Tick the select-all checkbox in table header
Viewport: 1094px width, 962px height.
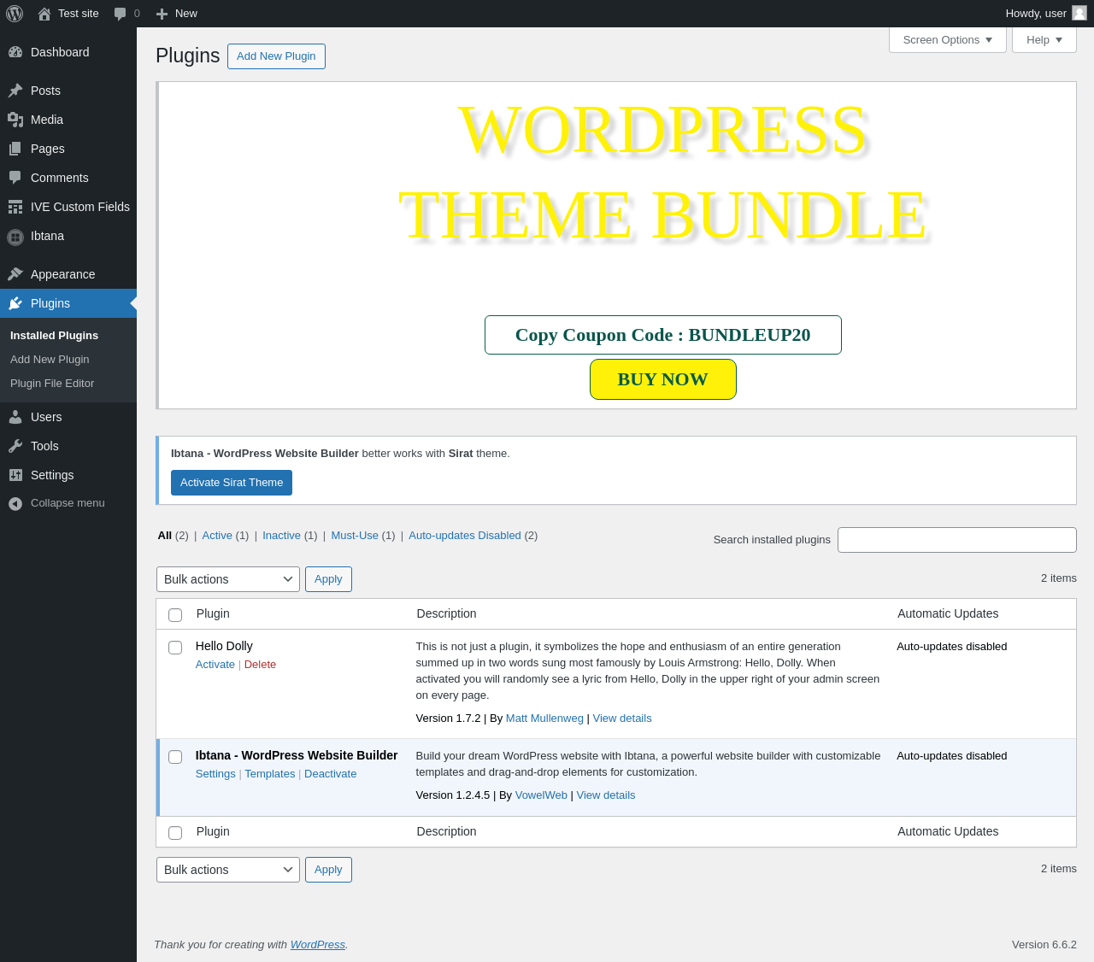coord(175,615)
